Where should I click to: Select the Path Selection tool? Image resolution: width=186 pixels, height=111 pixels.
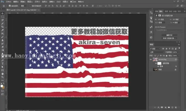[x=2, y=67]
